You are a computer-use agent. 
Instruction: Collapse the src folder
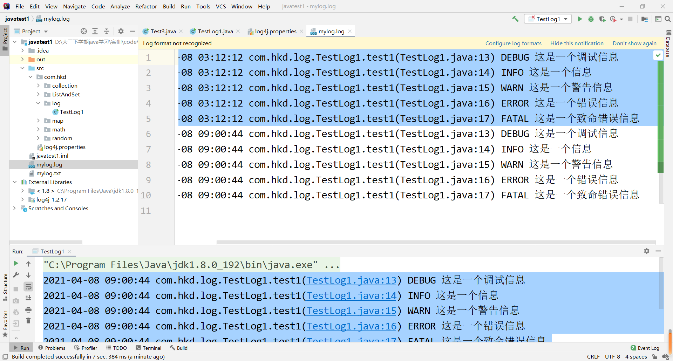[22, 68]
